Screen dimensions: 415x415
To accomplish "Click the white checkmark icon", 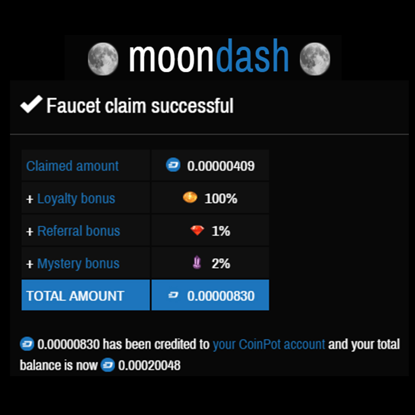I will [x=31, y=104].
